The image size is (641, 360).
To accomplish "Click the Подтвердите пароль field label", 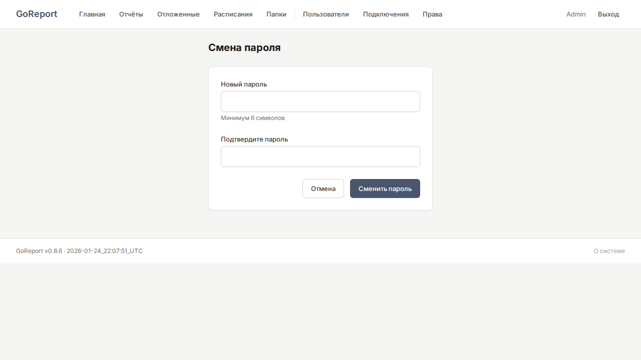I will (x=254, y=139).
